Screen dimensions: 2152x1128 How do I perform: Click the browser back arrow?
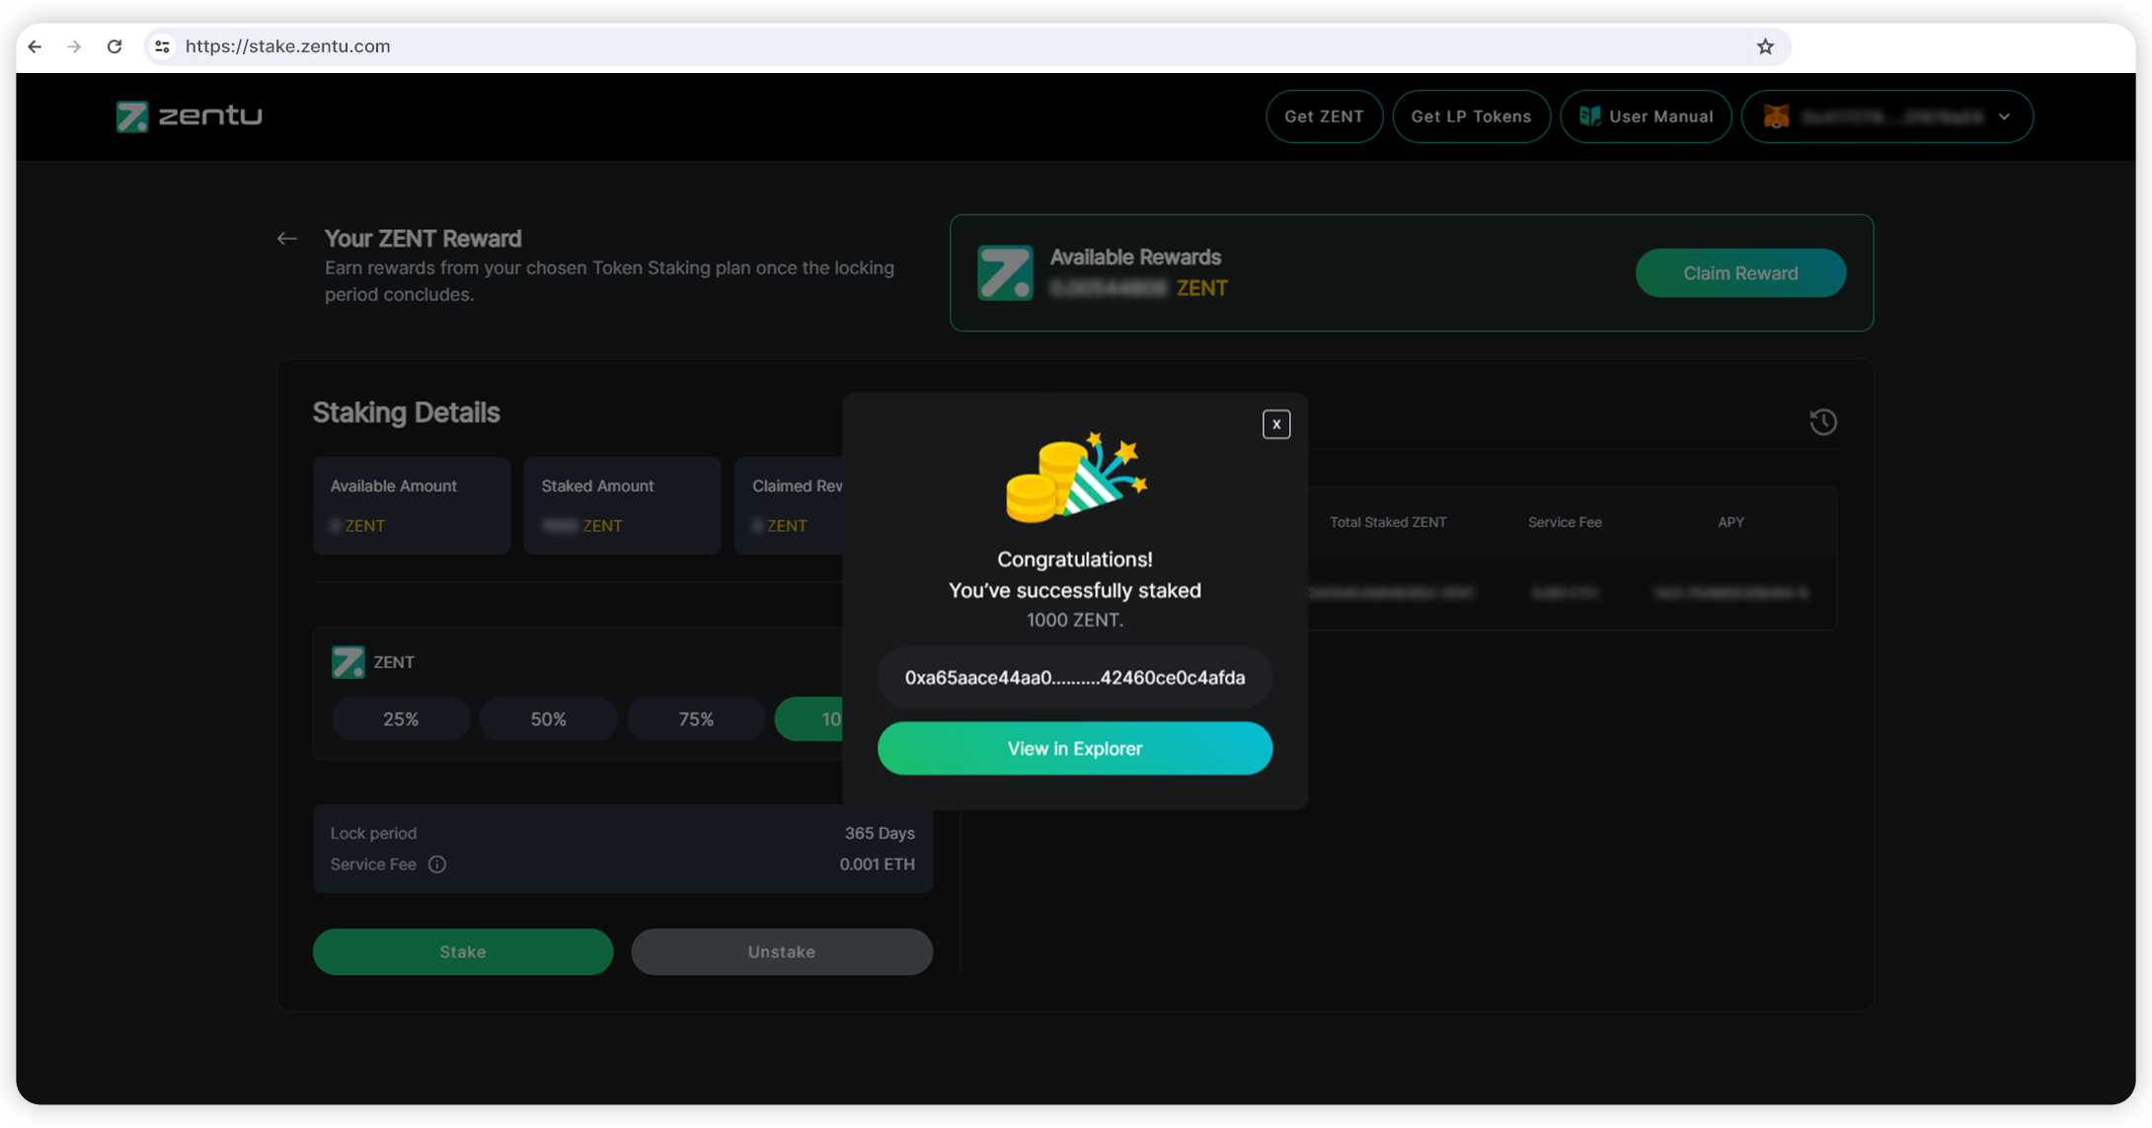click(35, 46)
